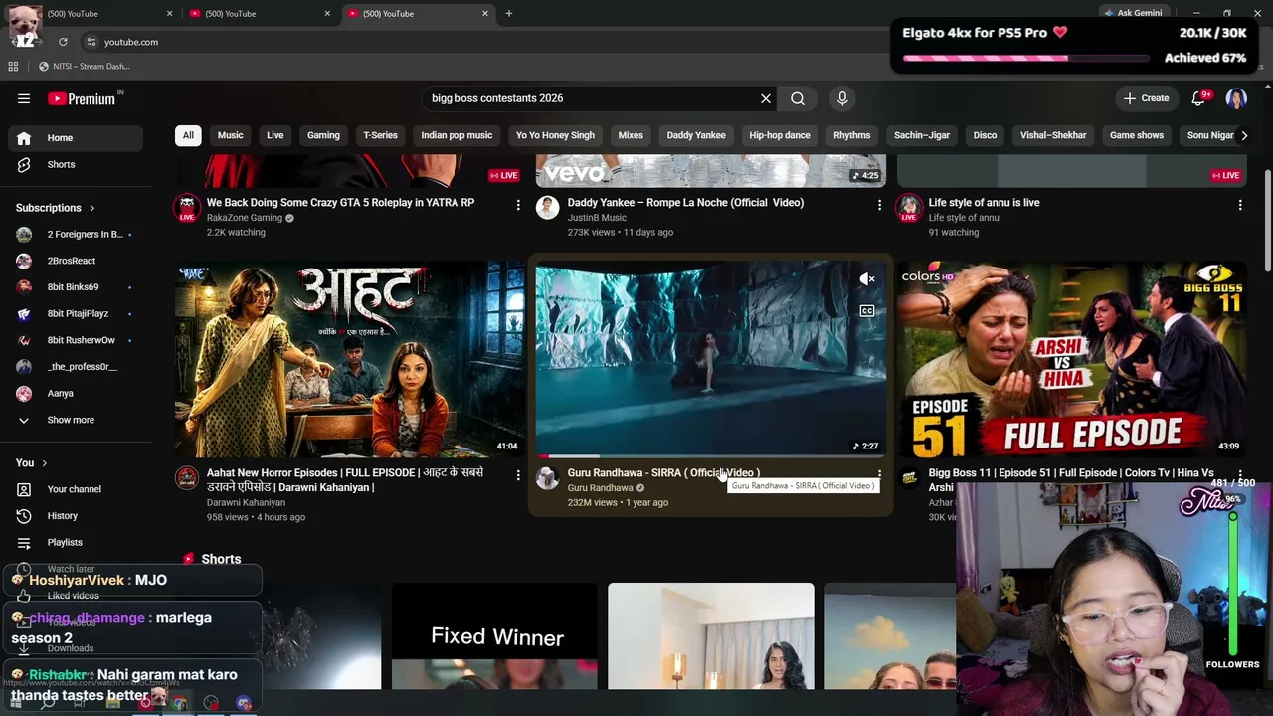The image size is (1273, 716).
Task: Open Guru Randhawa - SIRRA video title
Action: tap(663, 473)
